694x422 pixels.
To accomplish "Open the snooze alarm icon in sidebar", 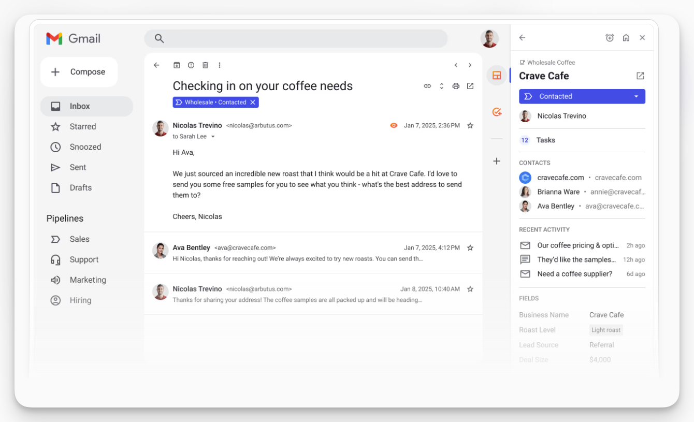I will click(x=610, y=38).
